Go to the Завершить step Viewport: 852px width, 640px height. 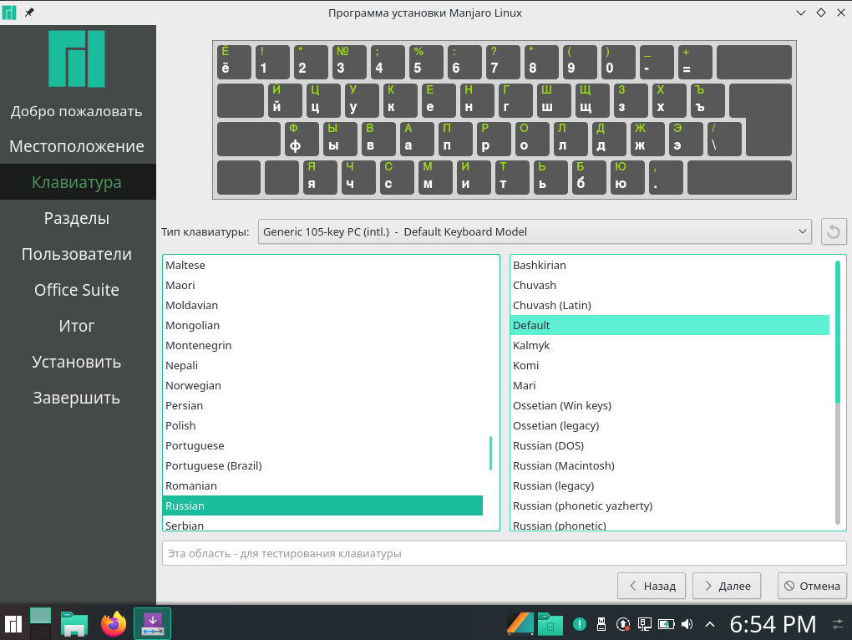pos(77,398)
